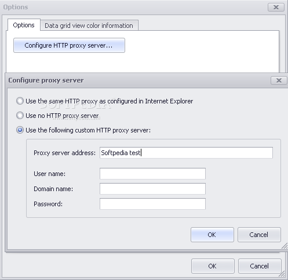This screenshot has height=280, width=288.
Task: Select the Options tab
Action: [x=24, y=25]
